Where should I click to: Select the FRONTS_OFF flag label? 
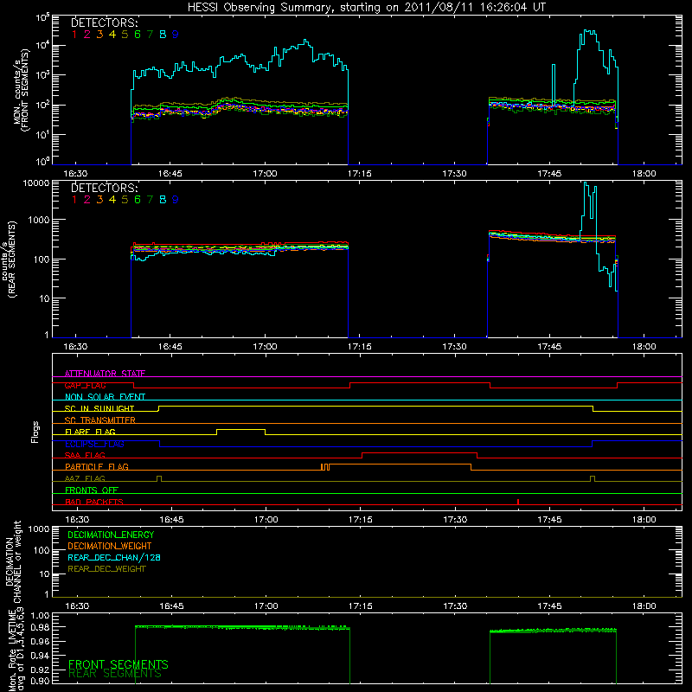tap(92, 490)
